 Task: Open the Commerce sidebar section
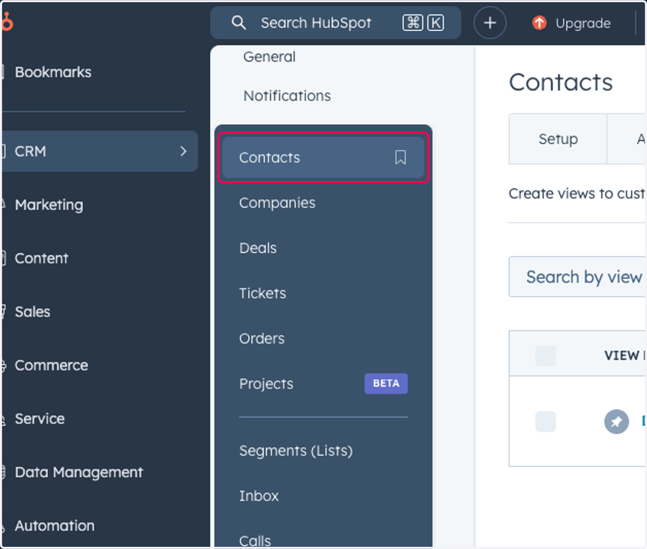(51, 365)
